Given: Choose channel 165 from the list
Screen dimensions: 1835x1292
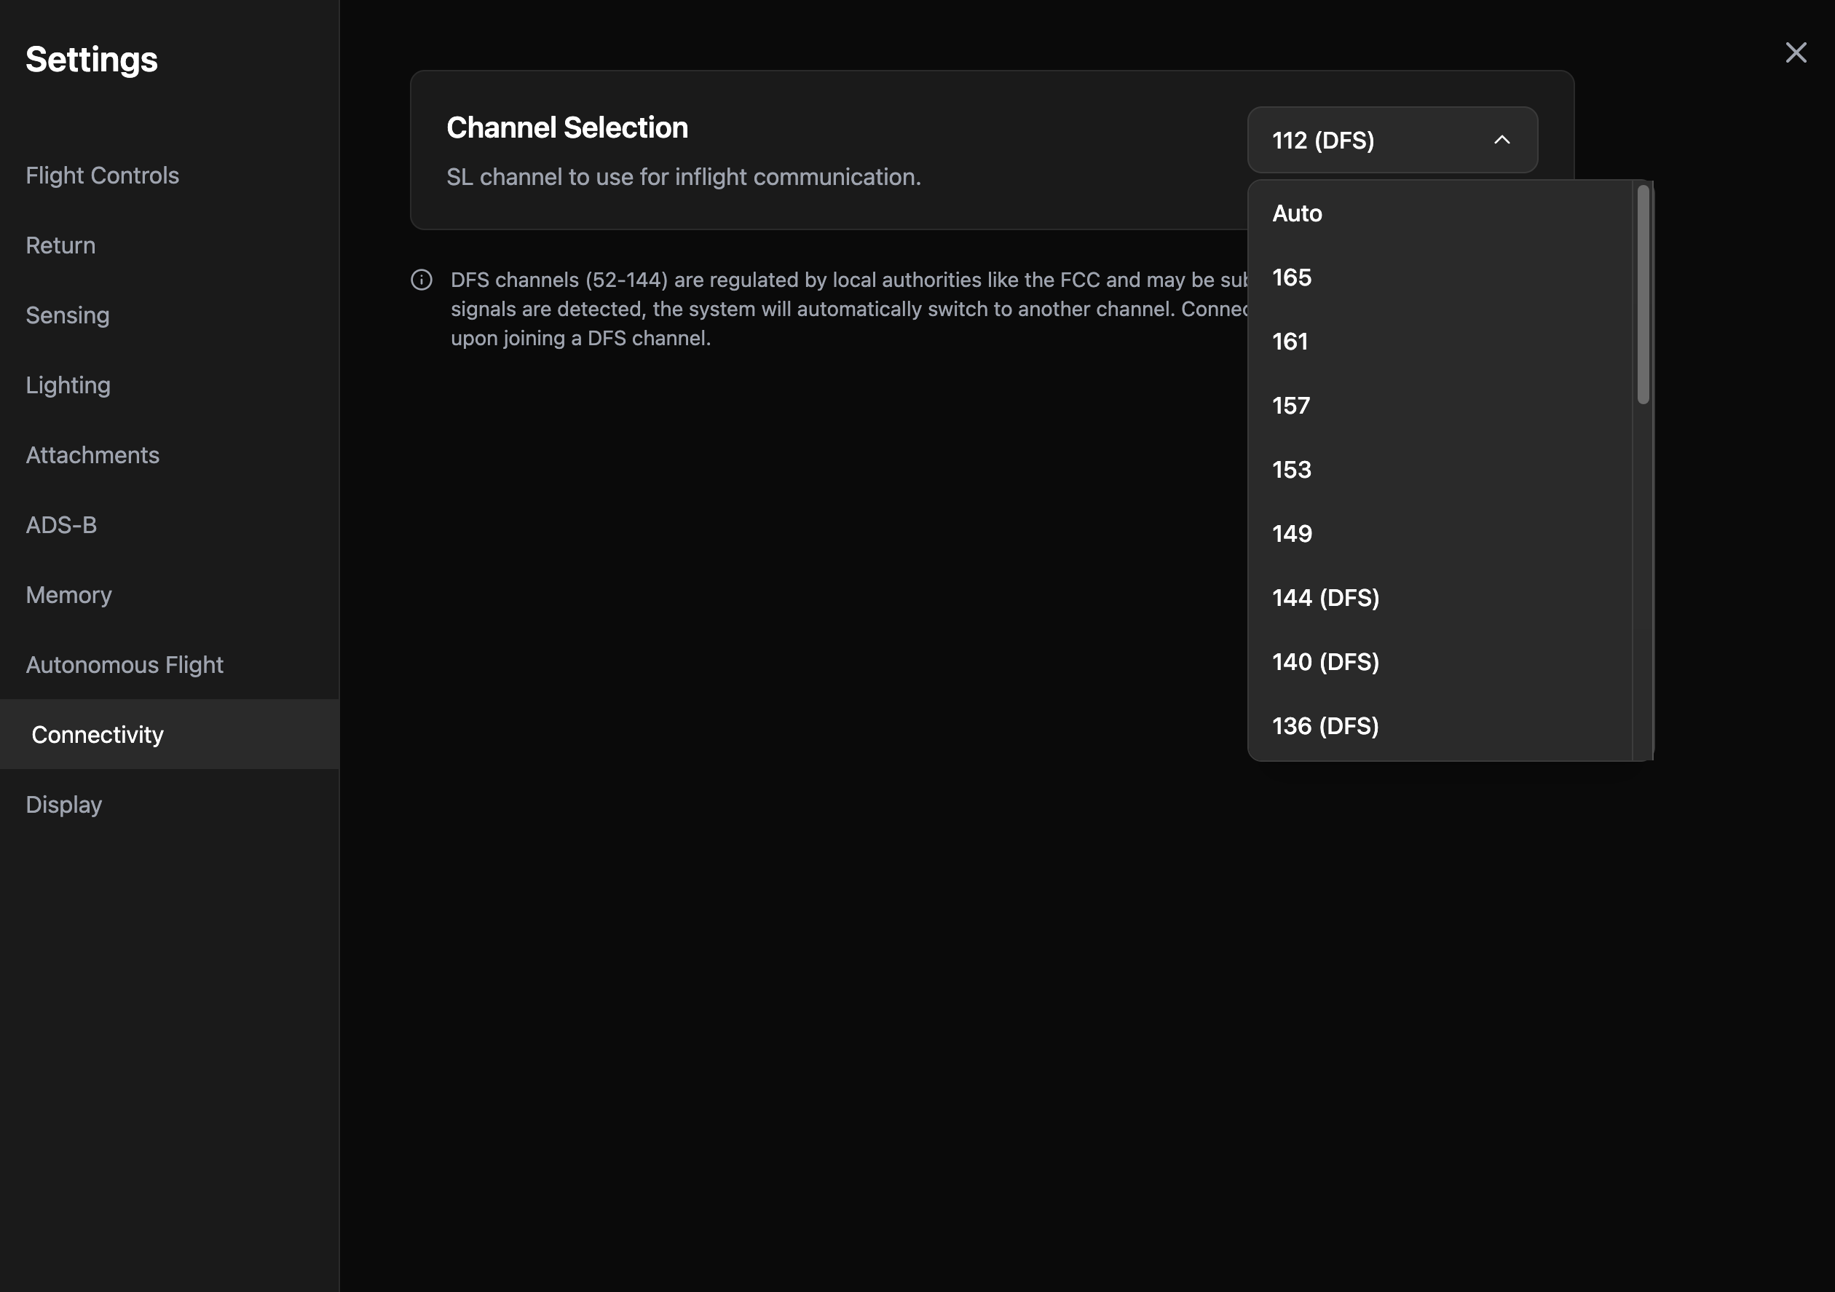Looking at the screenshot, I should click(1440, 277).
